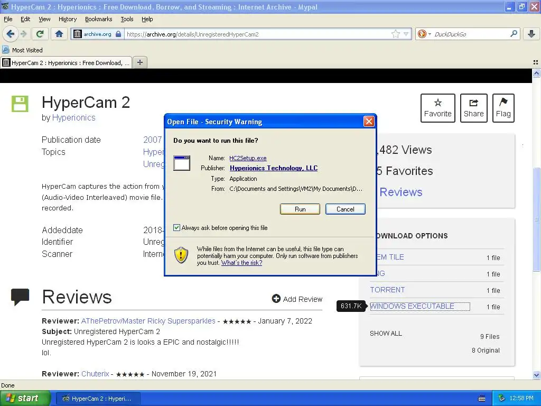Open the Reviews link in stats box
541x406 pixels.
[400, 192]
